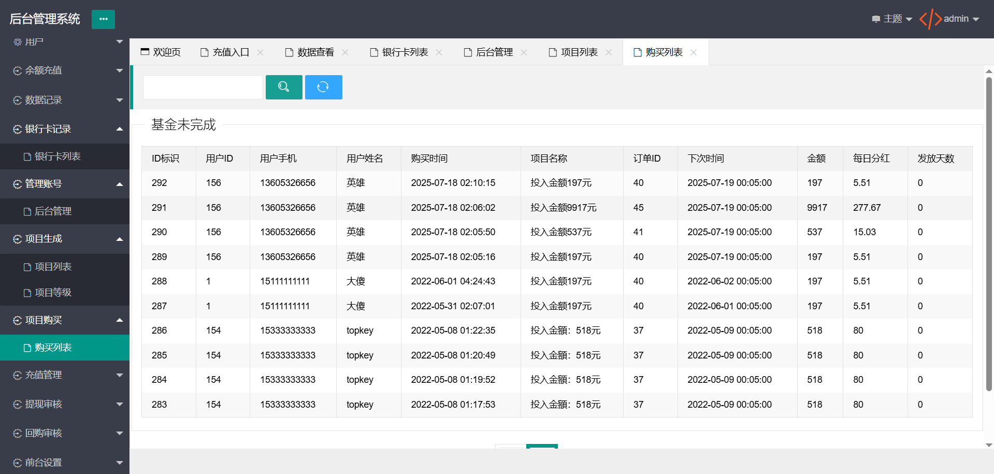This screenshot has height=474, width=994.
Task: Select 购买列表 in the sidebar
Action: tap(65, 348)
